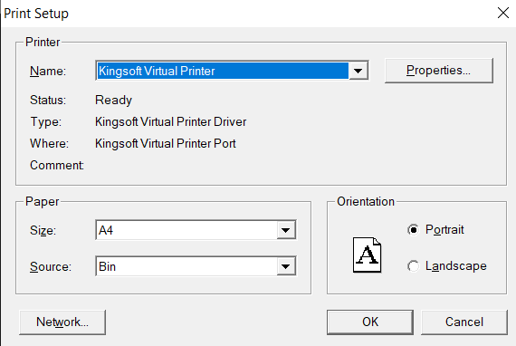516x346 pixels.
Task: Click the Size label in Paper group
Action: (43, 230)
